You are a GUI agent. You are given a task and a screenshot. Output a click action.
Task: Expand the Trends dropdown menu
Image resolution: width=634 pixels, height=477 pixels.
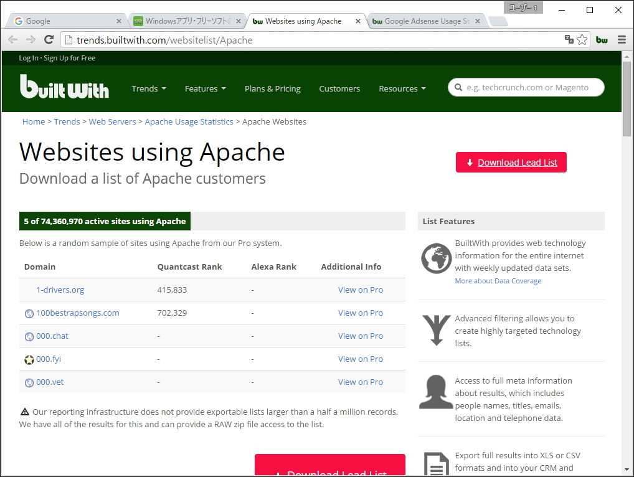(x=149, y=88)
